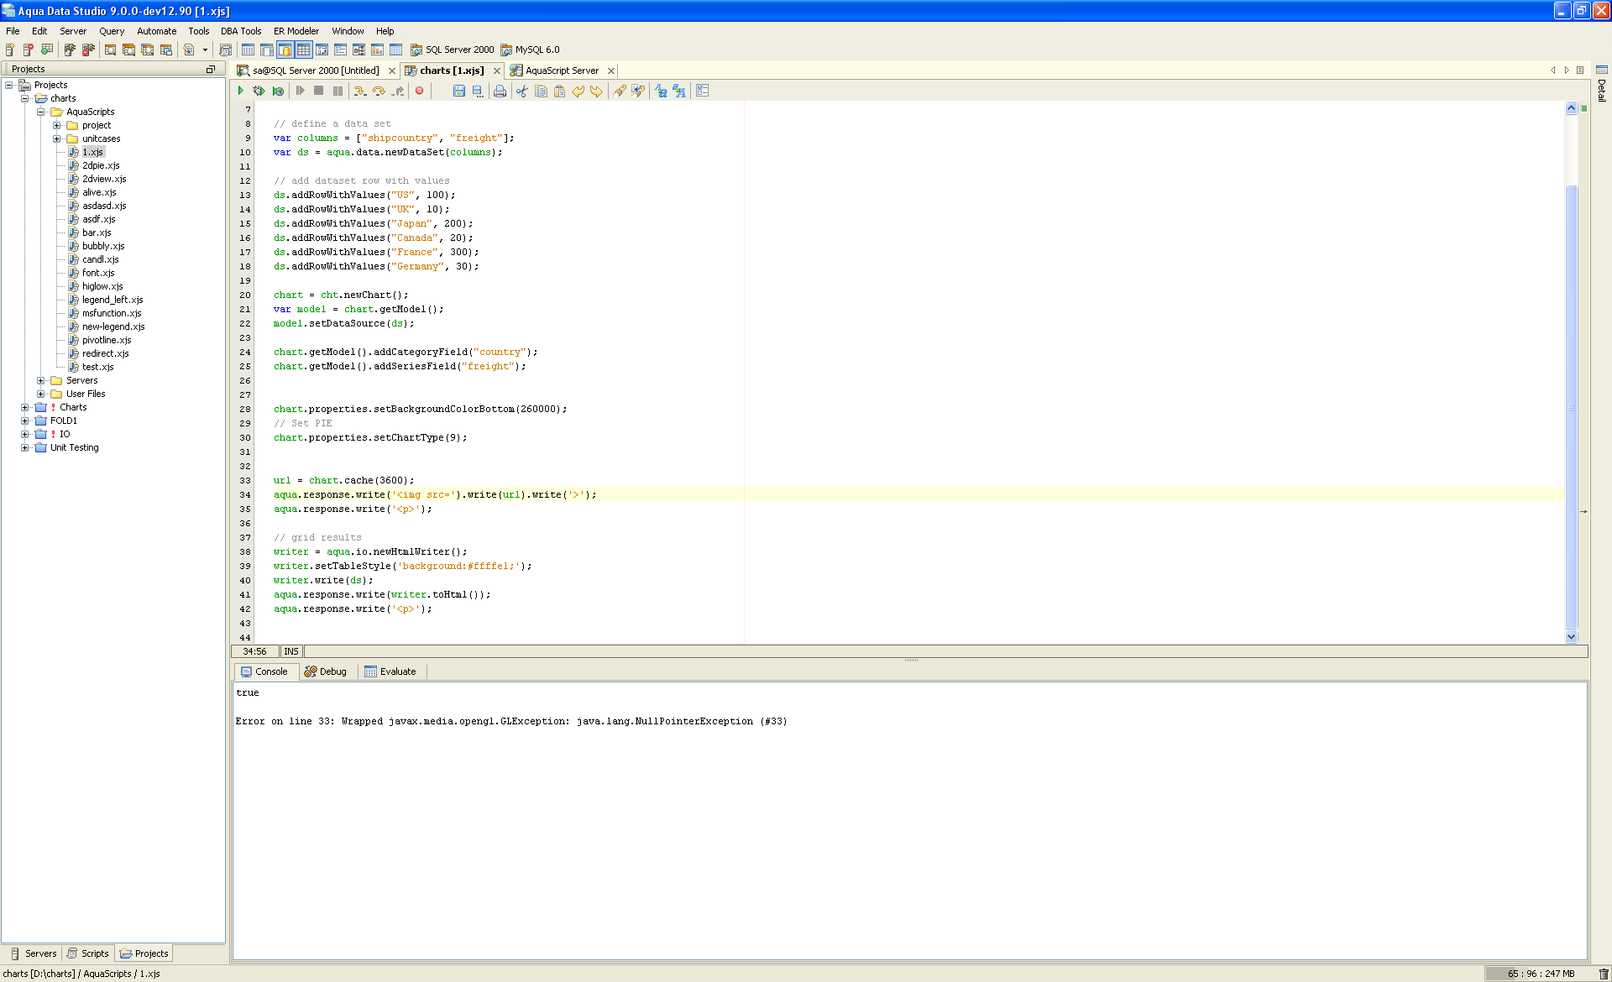Click the MySQL 6.0 toolbar button
The image size is (1612, 982).
pyautogui.click(x=530, y=50)
